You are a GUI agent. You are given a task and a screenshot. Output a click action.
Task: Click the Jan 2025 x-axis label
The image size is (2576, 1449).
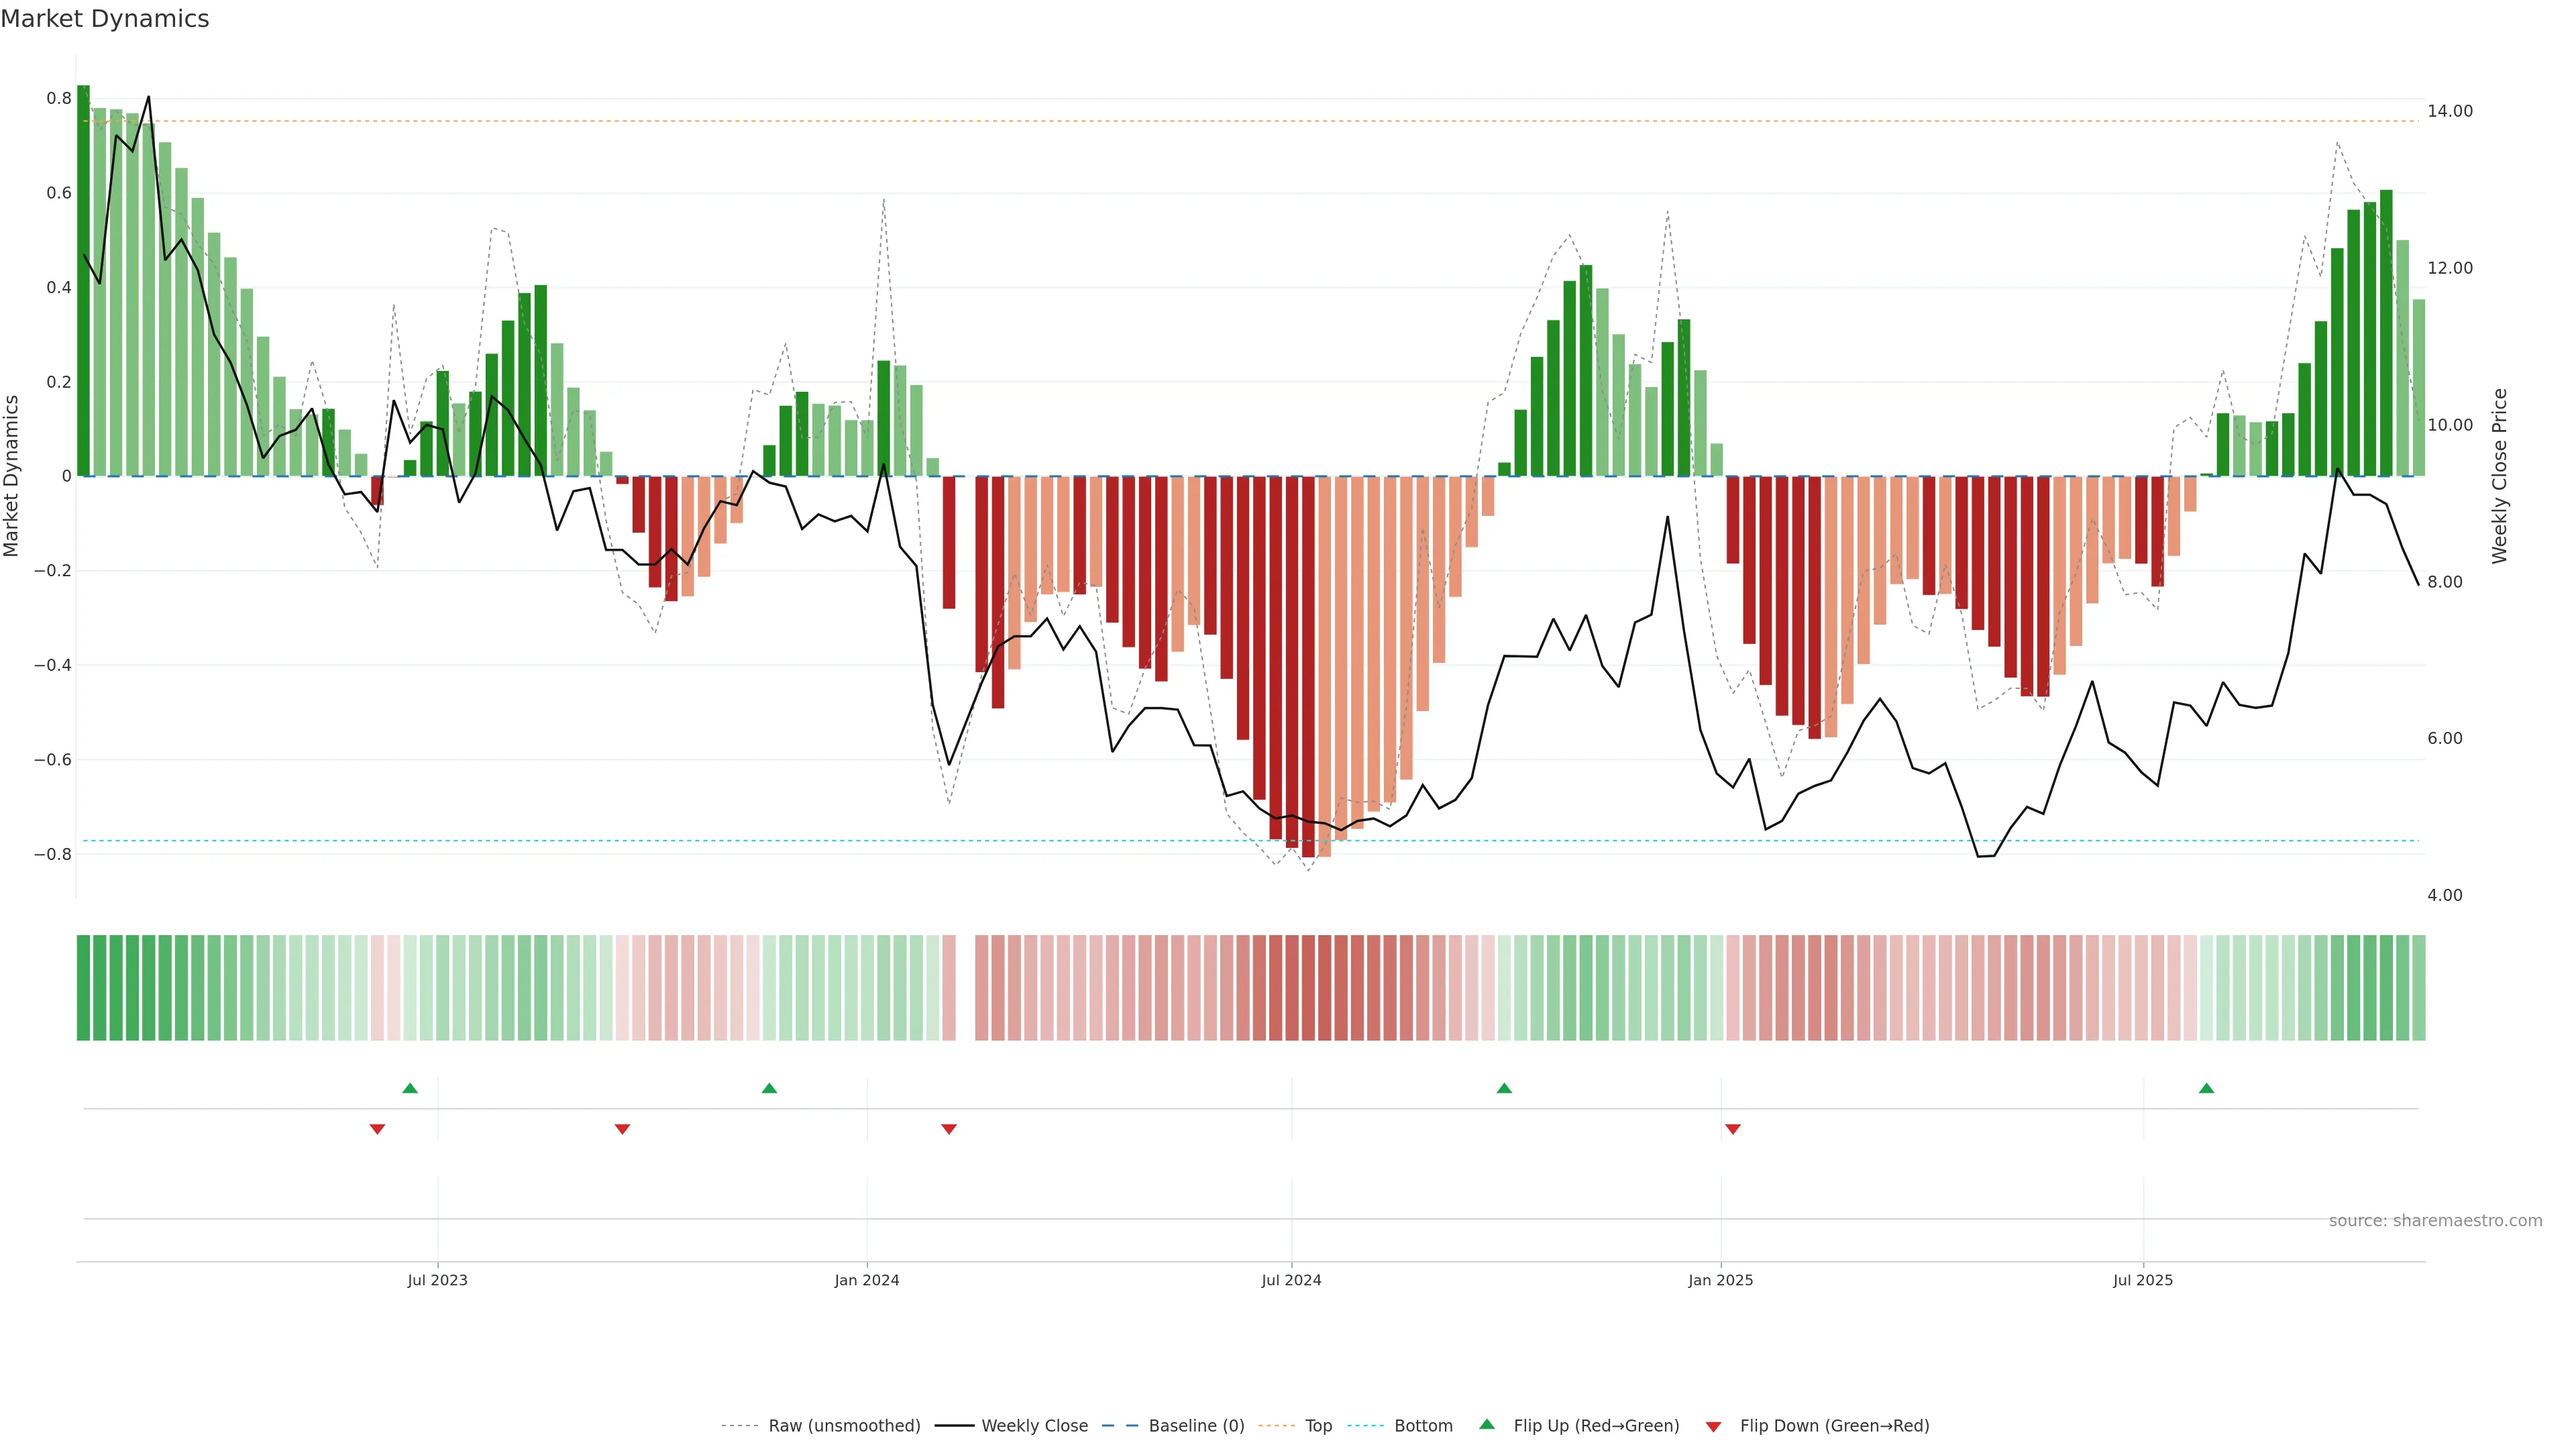(x=1720, y=1280)
